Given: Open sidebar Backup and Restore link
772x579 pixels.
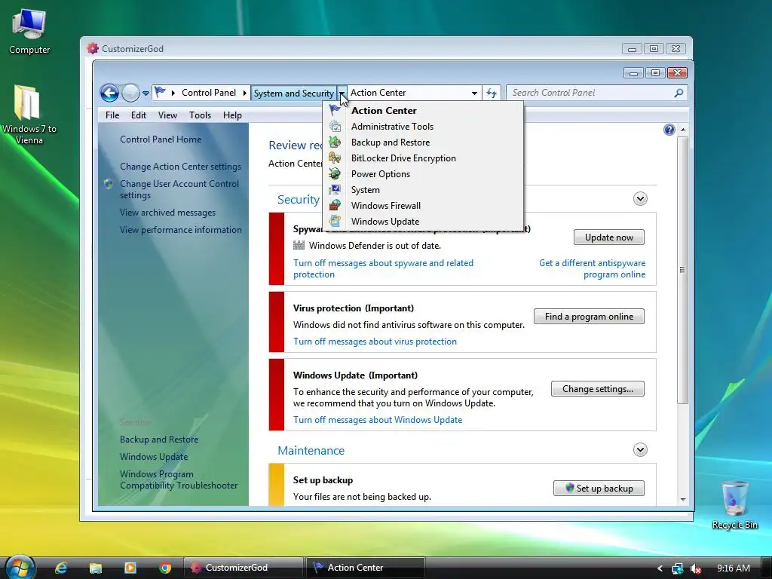Looking at the screenshot, I should pyautogui.click(x=159, y=440).
